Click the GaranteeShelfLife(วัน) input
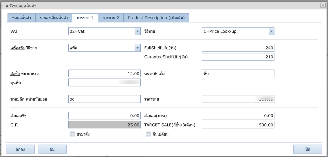The image size is (328, 157). coord(238,57)
